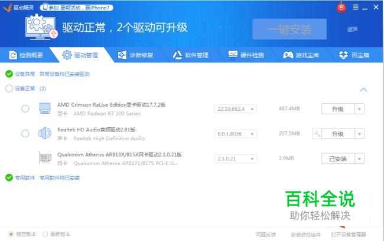This screenshot has height=241, width=384.
Task: Click the green check beside 专用软件
Action: point(9,177)
